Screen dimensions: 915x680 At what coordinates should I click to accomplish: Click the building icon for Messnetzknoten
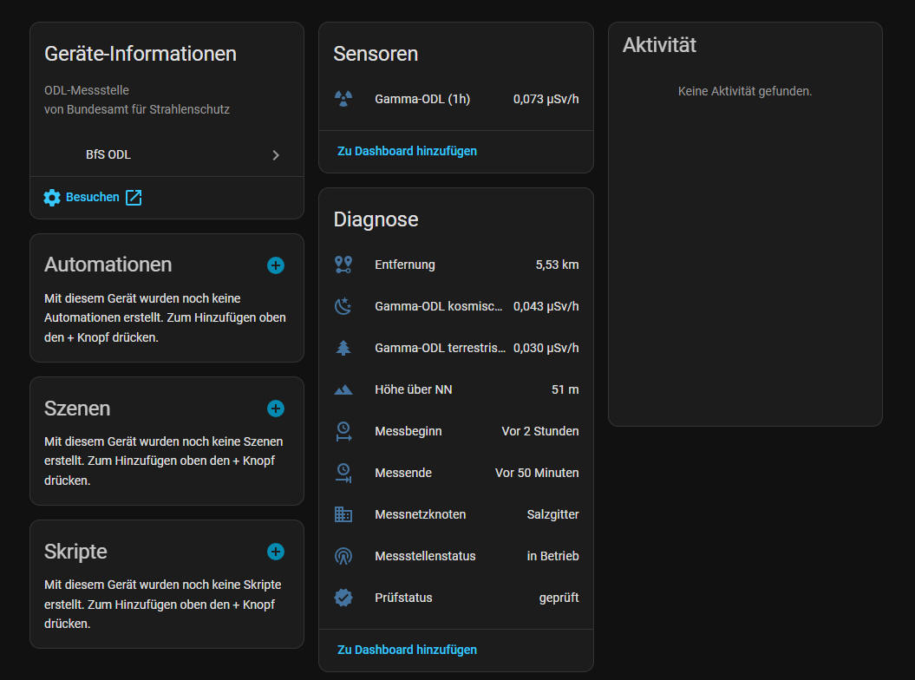tap(343, 514)
